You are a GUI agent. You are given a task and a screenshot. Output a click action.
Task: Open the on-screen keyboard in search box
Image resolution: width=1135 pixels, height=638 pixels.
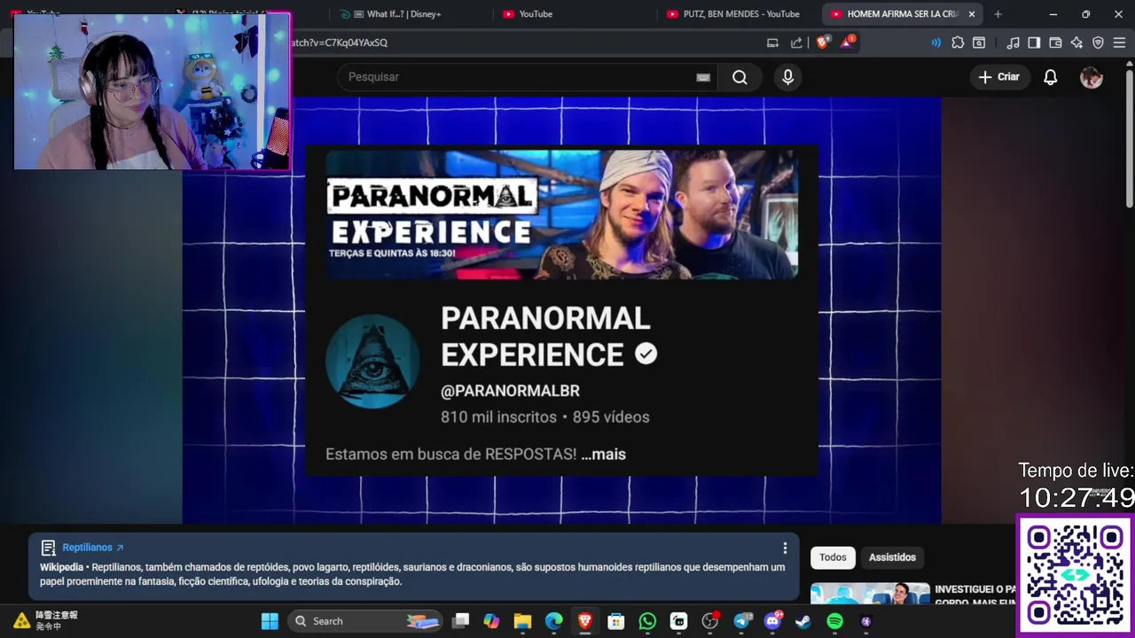point(703,77)
